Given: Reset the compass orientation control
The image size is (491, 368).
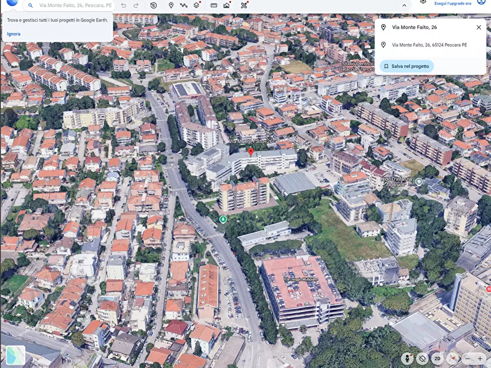Looking at the screenshot, I should coord(453,358).
